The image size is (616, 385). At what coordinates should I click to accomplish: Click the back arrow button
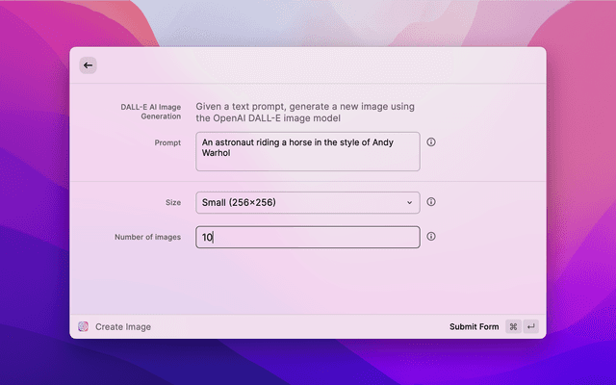point(88,65)
